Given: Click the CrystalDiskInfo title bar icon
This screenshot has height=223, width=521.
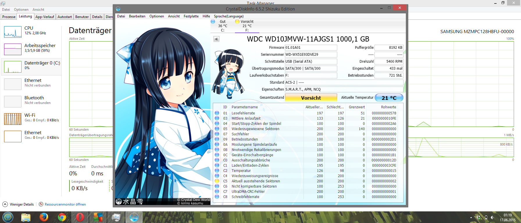Looking at the screenshot, I should (x=118, y=9).
